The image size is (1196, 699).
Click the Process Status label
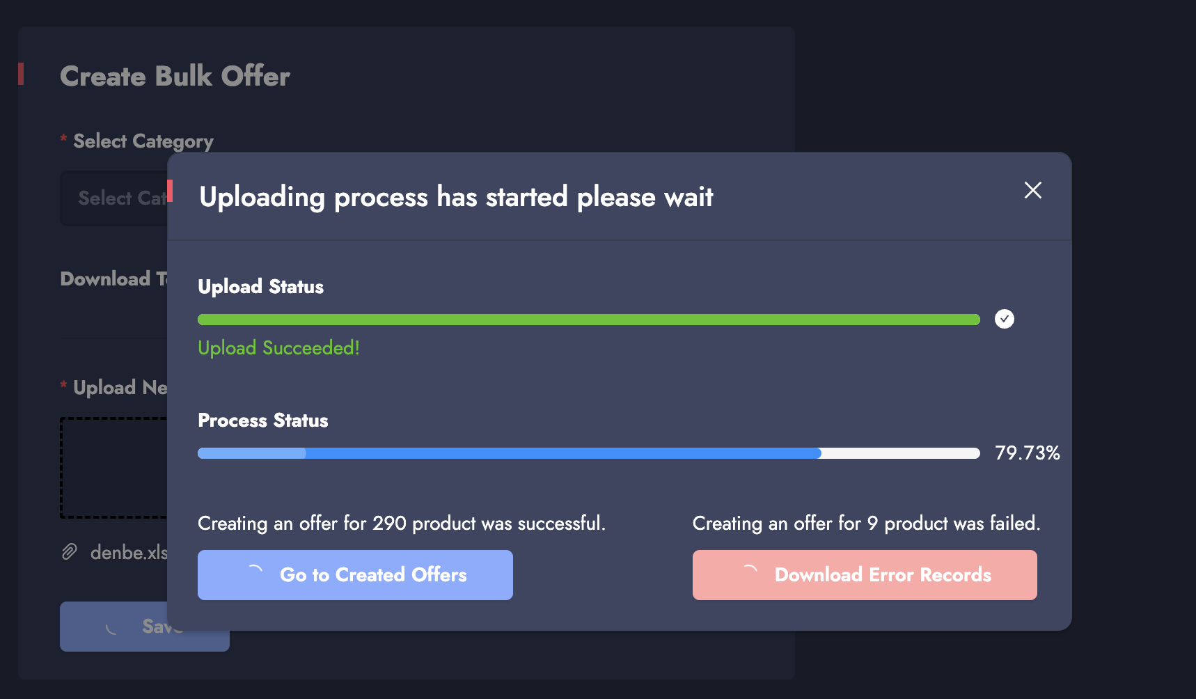[262, 421]
